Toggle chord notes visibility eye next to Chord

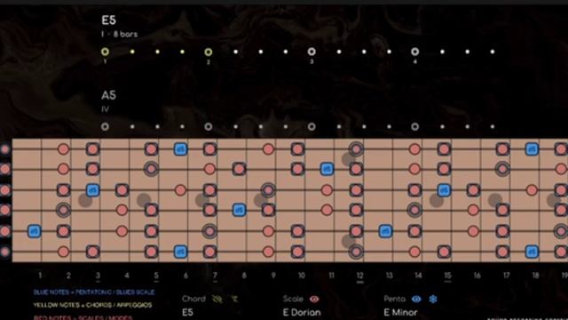(x=217, y=300)
